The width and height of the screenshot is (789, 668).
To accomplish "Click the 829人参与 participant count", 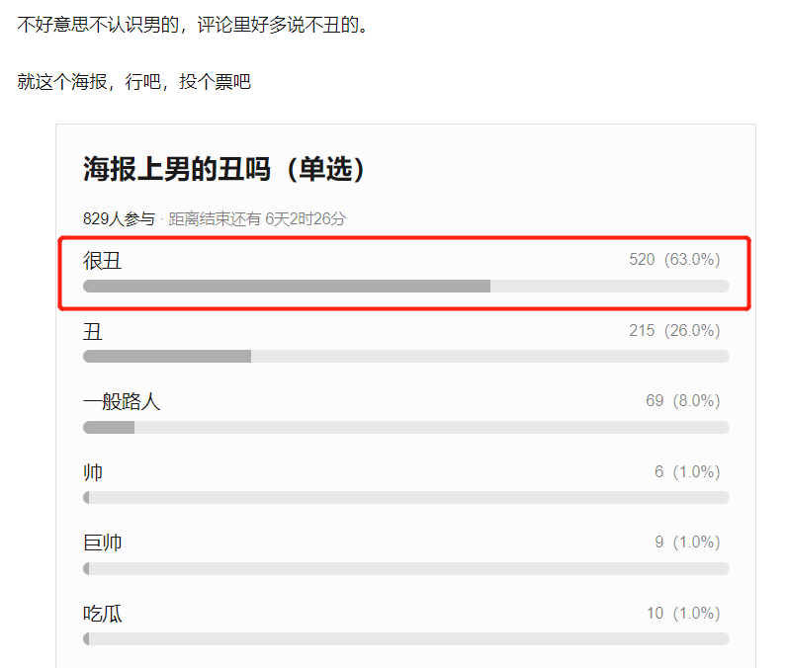I will point(120,218).
